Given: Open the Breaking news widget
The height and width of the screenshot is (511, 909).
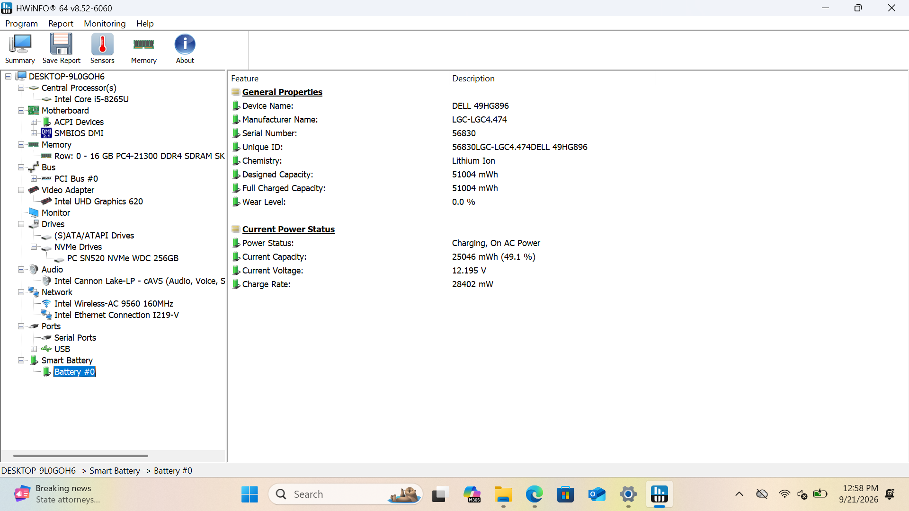Looking at the screenshot, I should [x=58, y=494].
